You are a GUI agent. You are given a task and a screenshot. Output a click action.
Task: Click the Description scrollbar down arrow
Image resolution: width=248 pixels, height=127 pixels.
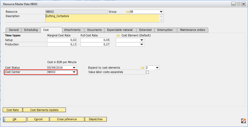pos(161,20)
